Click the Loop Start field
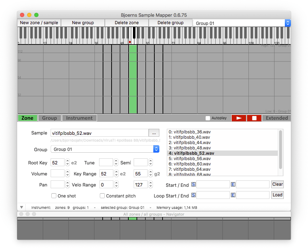 [x=213, y=195]
